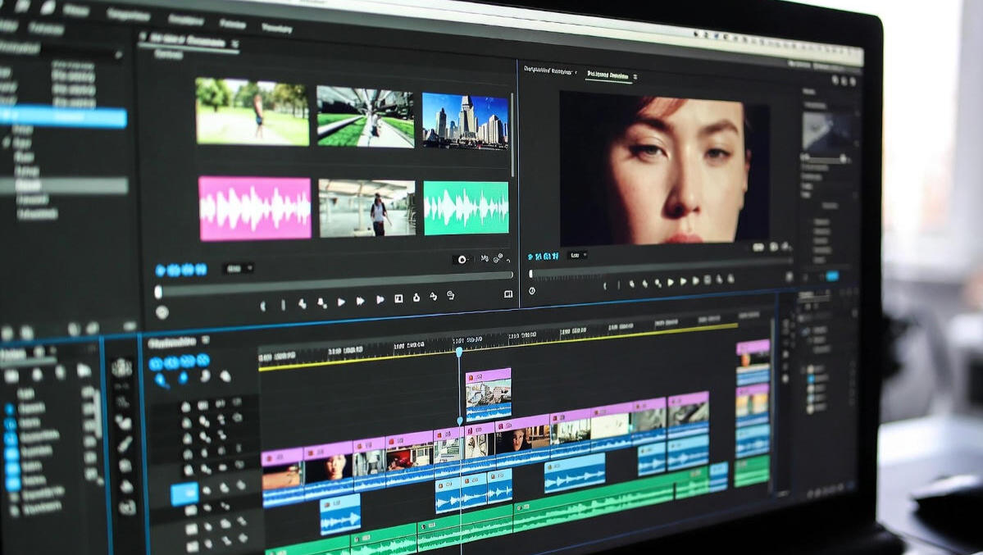This screenshot has height=555, width=983.
Task: Click the source monitor scrubber handle
Action: tap(158, 292)
